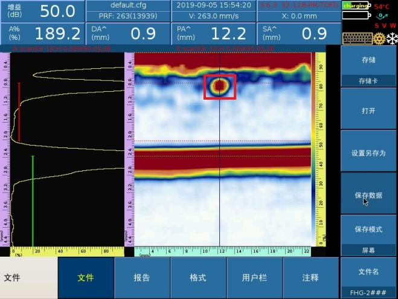
Task: Select the gain (dB) 50.0 field
Action: (x=42, y=11)
